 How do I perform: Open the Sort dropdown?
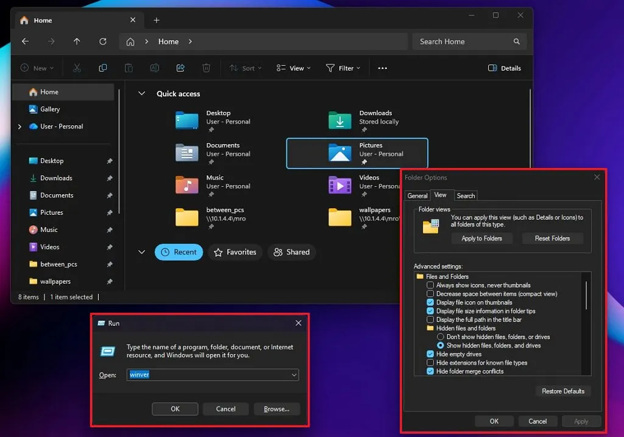tap(245, 68)
